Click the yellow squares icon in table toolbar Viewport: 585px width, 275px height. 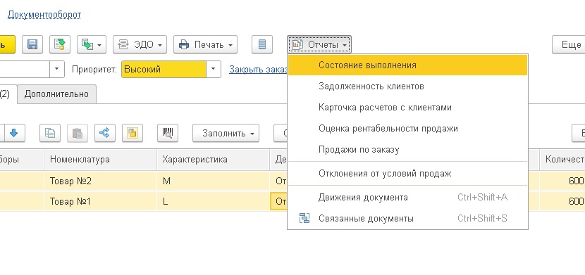(133, 133)
